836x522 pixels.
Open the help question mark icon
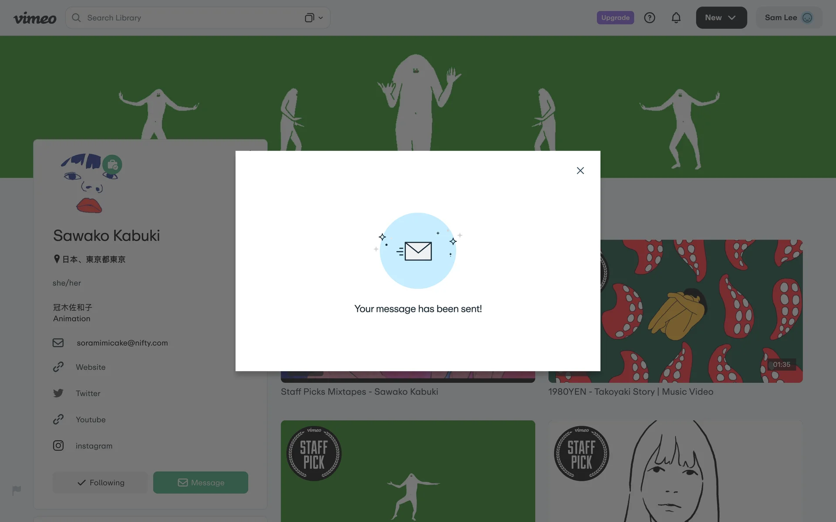(x=649, y=18)
